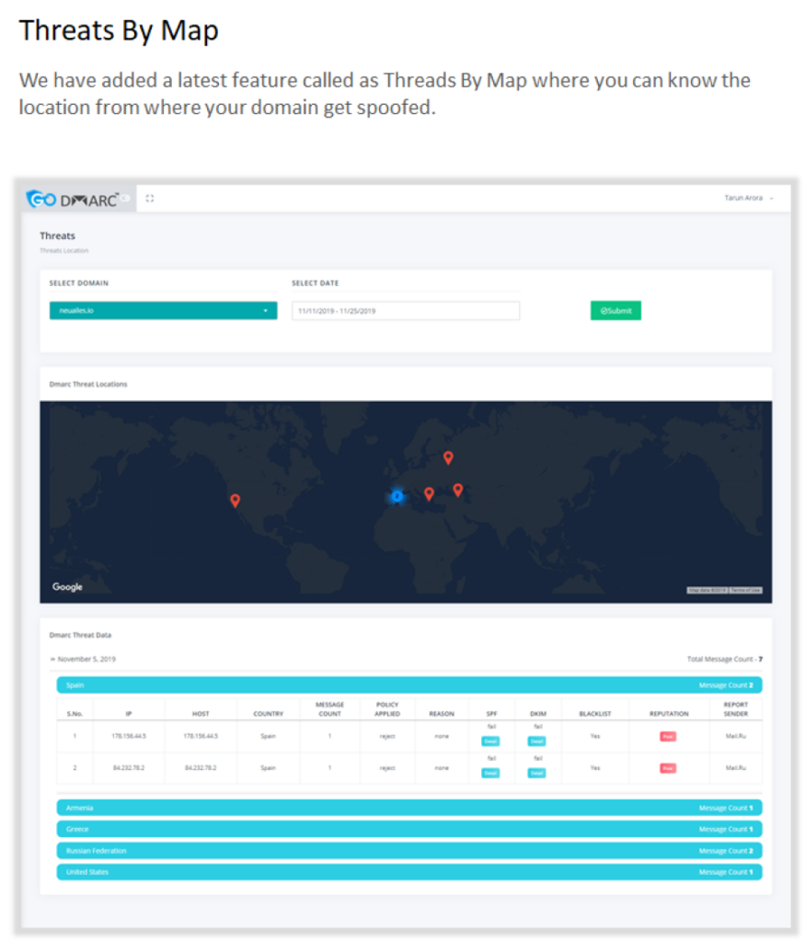This screenshot has height=942, width=805.
Task: Click the green Submit button
Action: (x=615, y=311)
